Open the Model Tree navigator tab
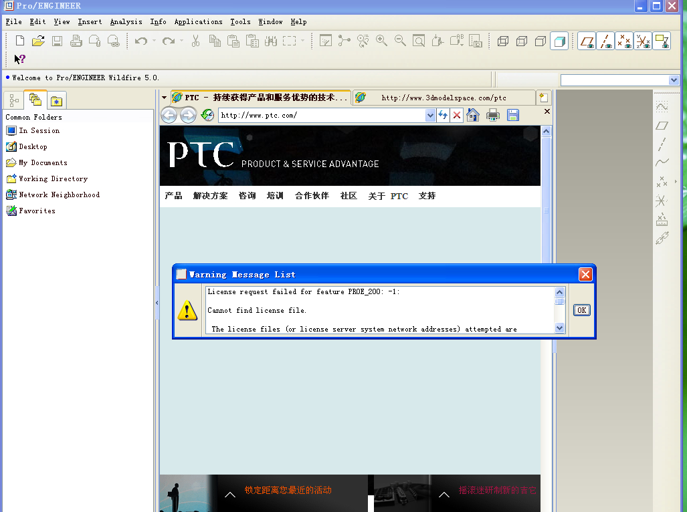Screen dimensions: 687x512 pos(14,100)
